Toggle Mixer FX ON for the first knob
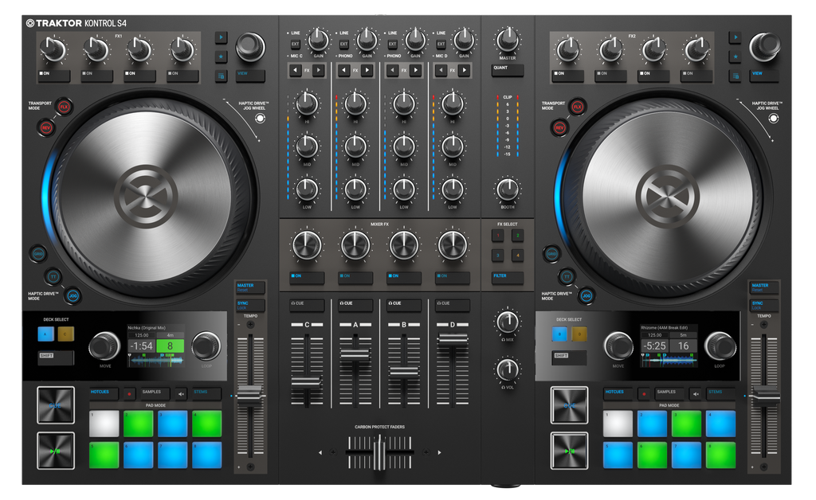 pyautogui.click(x=307, y=275)
